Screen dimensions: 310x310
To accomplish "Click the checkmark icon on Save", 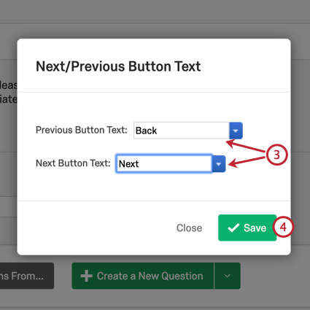I will (233, 228).
